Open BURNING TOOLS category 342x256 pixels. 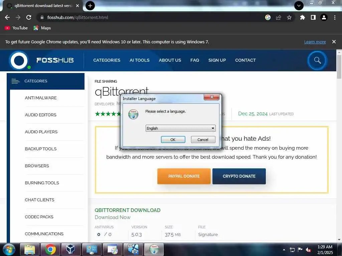tap(42, 183)
